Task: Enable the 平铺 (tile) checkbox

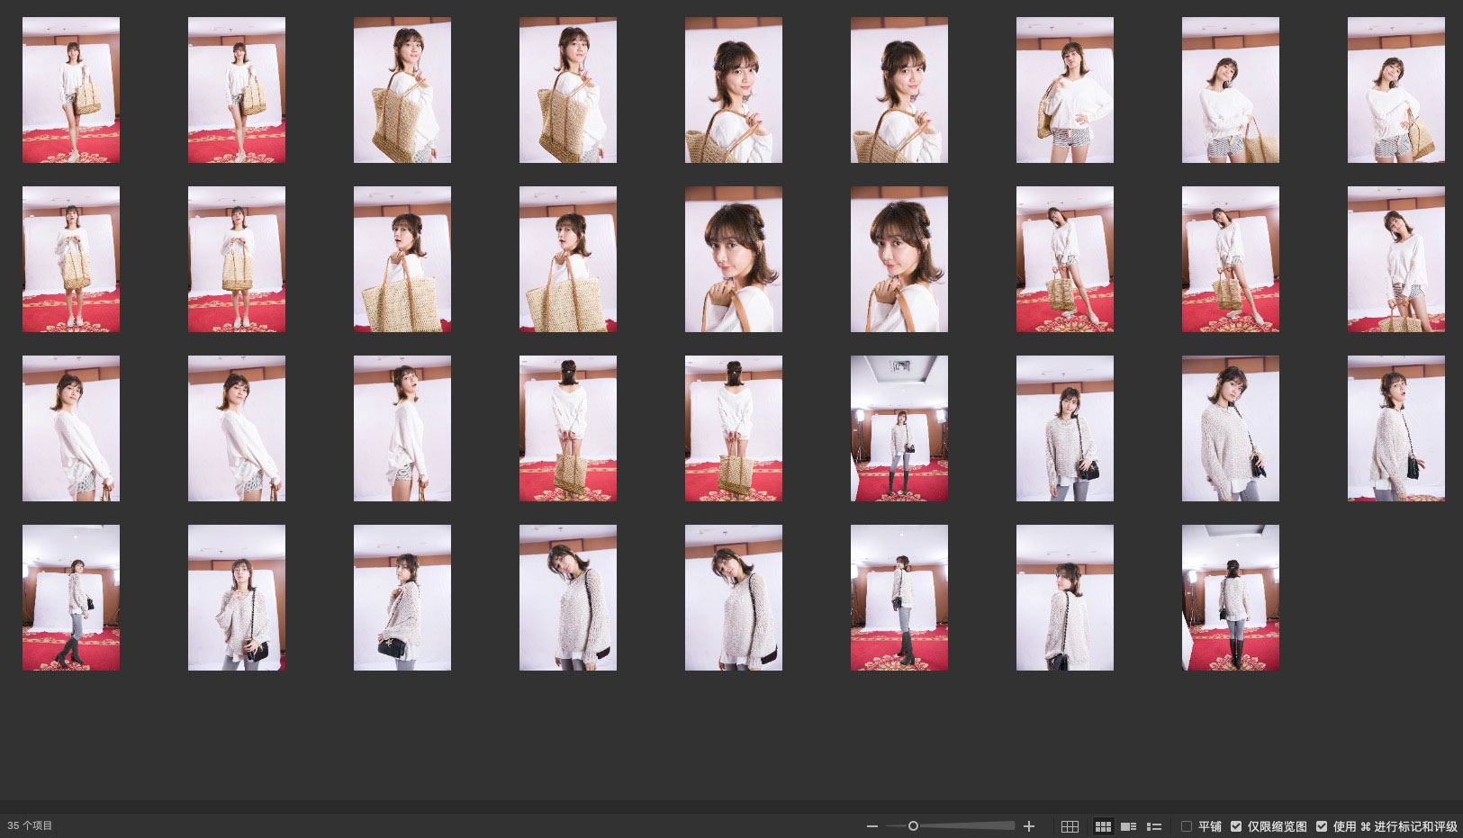Action: point(1187,826)
